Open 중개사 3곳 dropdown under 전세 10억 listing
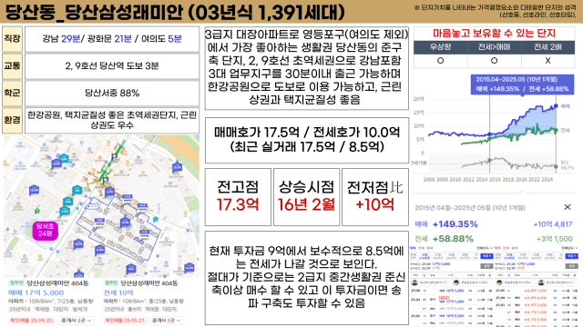The width and height of the screenshot is (583, 327). coord(167,321)
